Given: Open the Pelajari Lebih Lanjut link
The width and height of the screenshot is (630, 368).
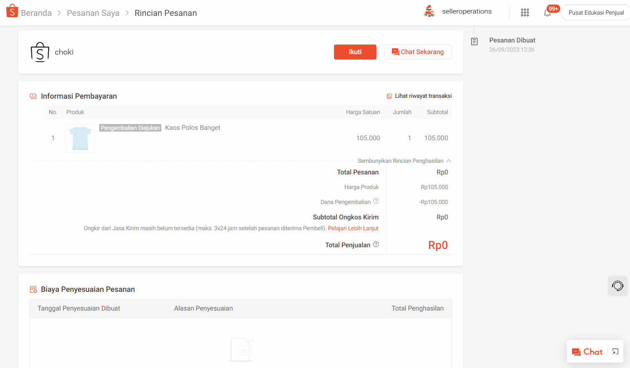Looking at the screenshot, I should tap(353, 228).
